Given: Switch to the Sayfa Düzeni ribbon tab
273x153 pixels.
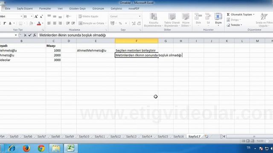Looking at the screenshot, I should click(x=25, y=8).
